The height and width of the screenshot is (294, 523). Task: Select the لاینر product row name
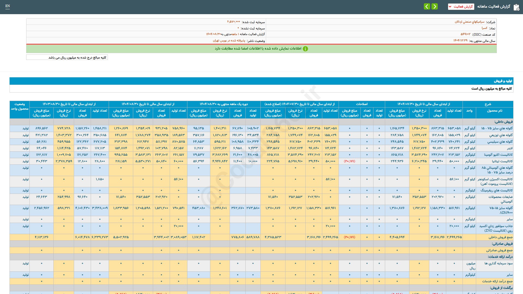click(x=510, y=148)
